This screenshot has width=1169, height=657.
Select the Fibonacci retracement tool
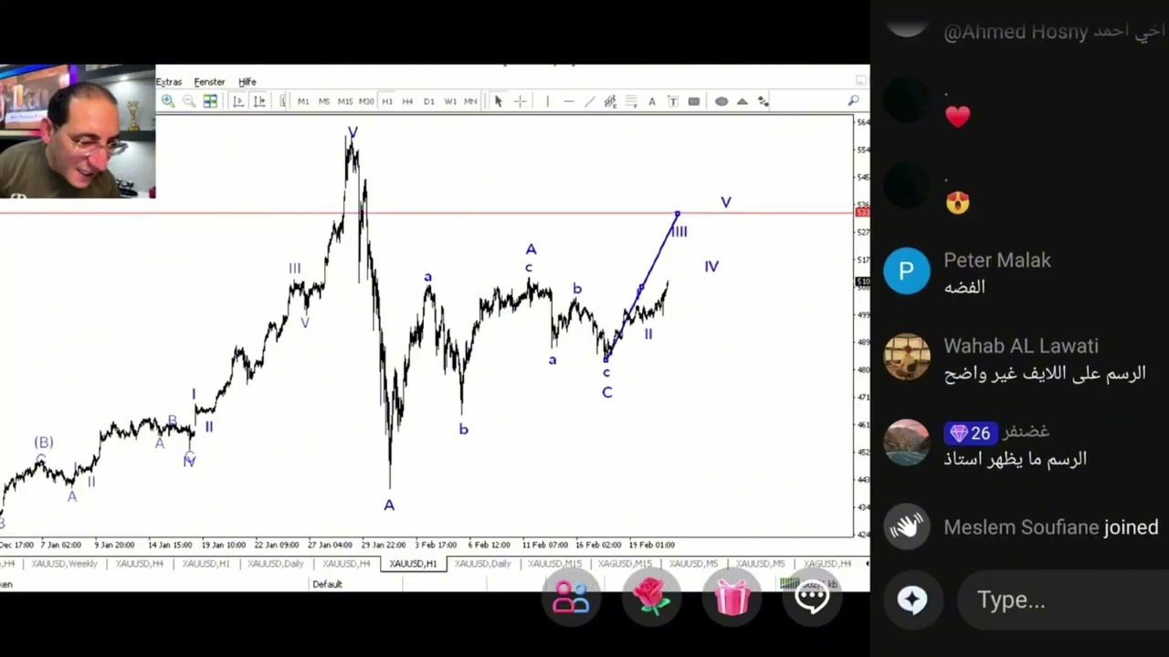click(x=631, y=101)
